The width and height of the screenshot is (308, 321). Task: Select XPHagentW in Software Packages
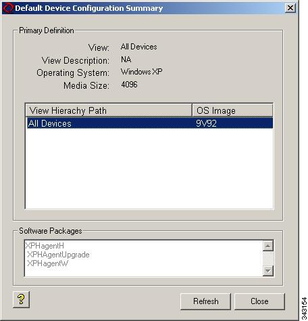pyautogui.click(x=48, y=263)
